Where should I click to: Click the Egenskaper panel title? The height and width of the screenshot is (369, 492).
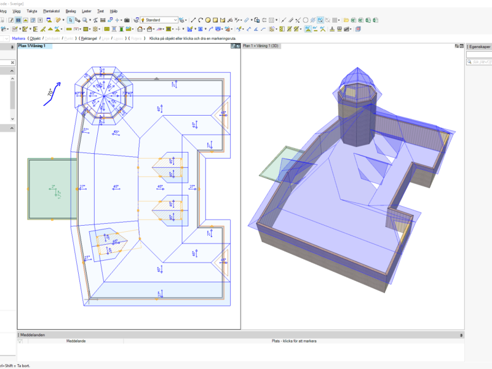tap(480, 47)
